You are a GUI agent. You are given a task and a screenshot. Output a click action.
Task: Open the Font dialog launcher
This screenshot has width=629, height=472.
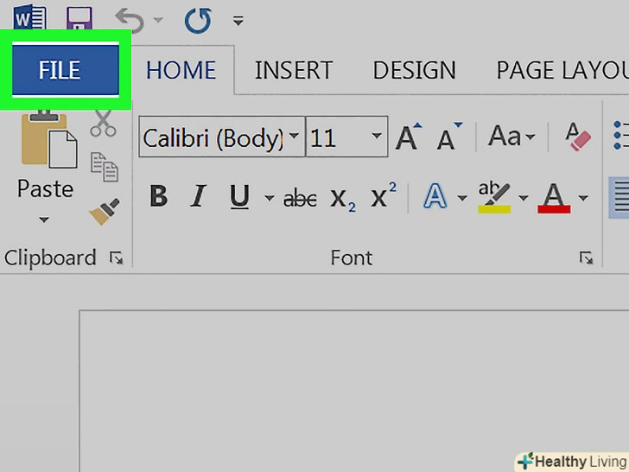point(586,258)
